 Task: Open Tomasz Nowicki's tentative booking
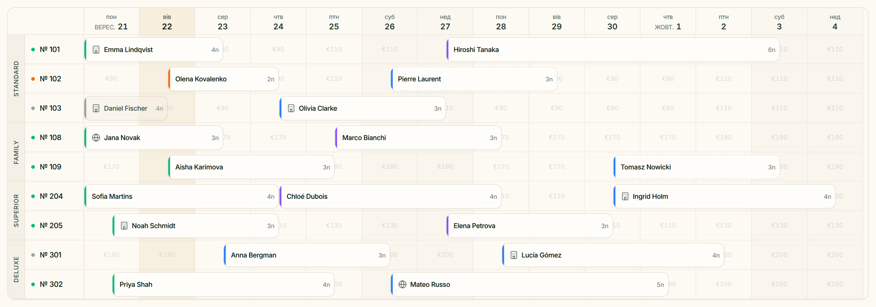696,167
